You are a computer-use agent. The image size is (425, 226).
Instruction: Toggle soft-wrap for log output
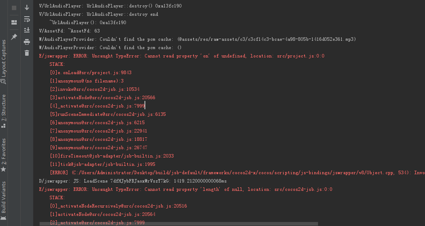(27, 19)
